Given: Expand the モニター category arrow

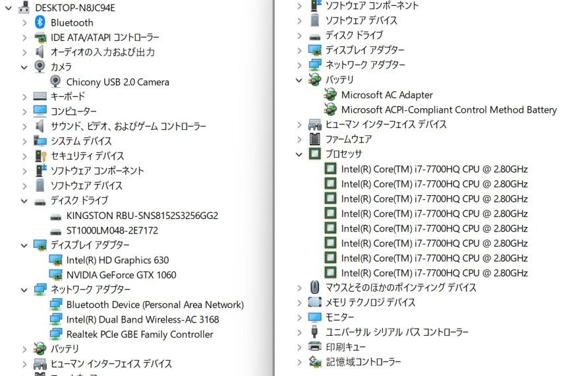Looking at the screenshot, I should 299,317.
